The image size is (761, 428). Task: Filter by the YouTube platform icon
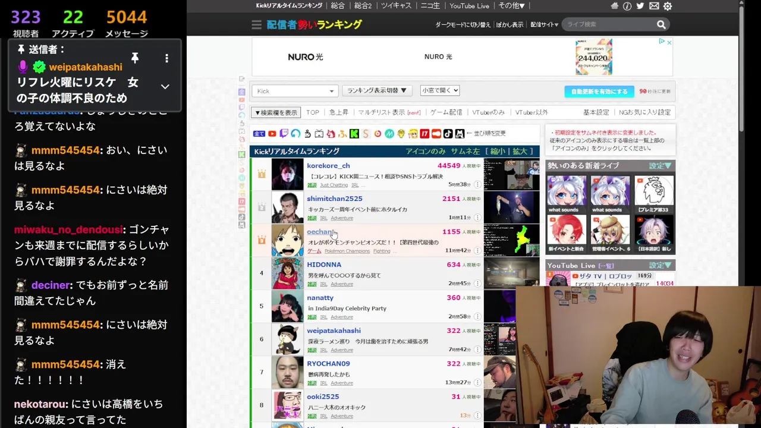point(272,134)
